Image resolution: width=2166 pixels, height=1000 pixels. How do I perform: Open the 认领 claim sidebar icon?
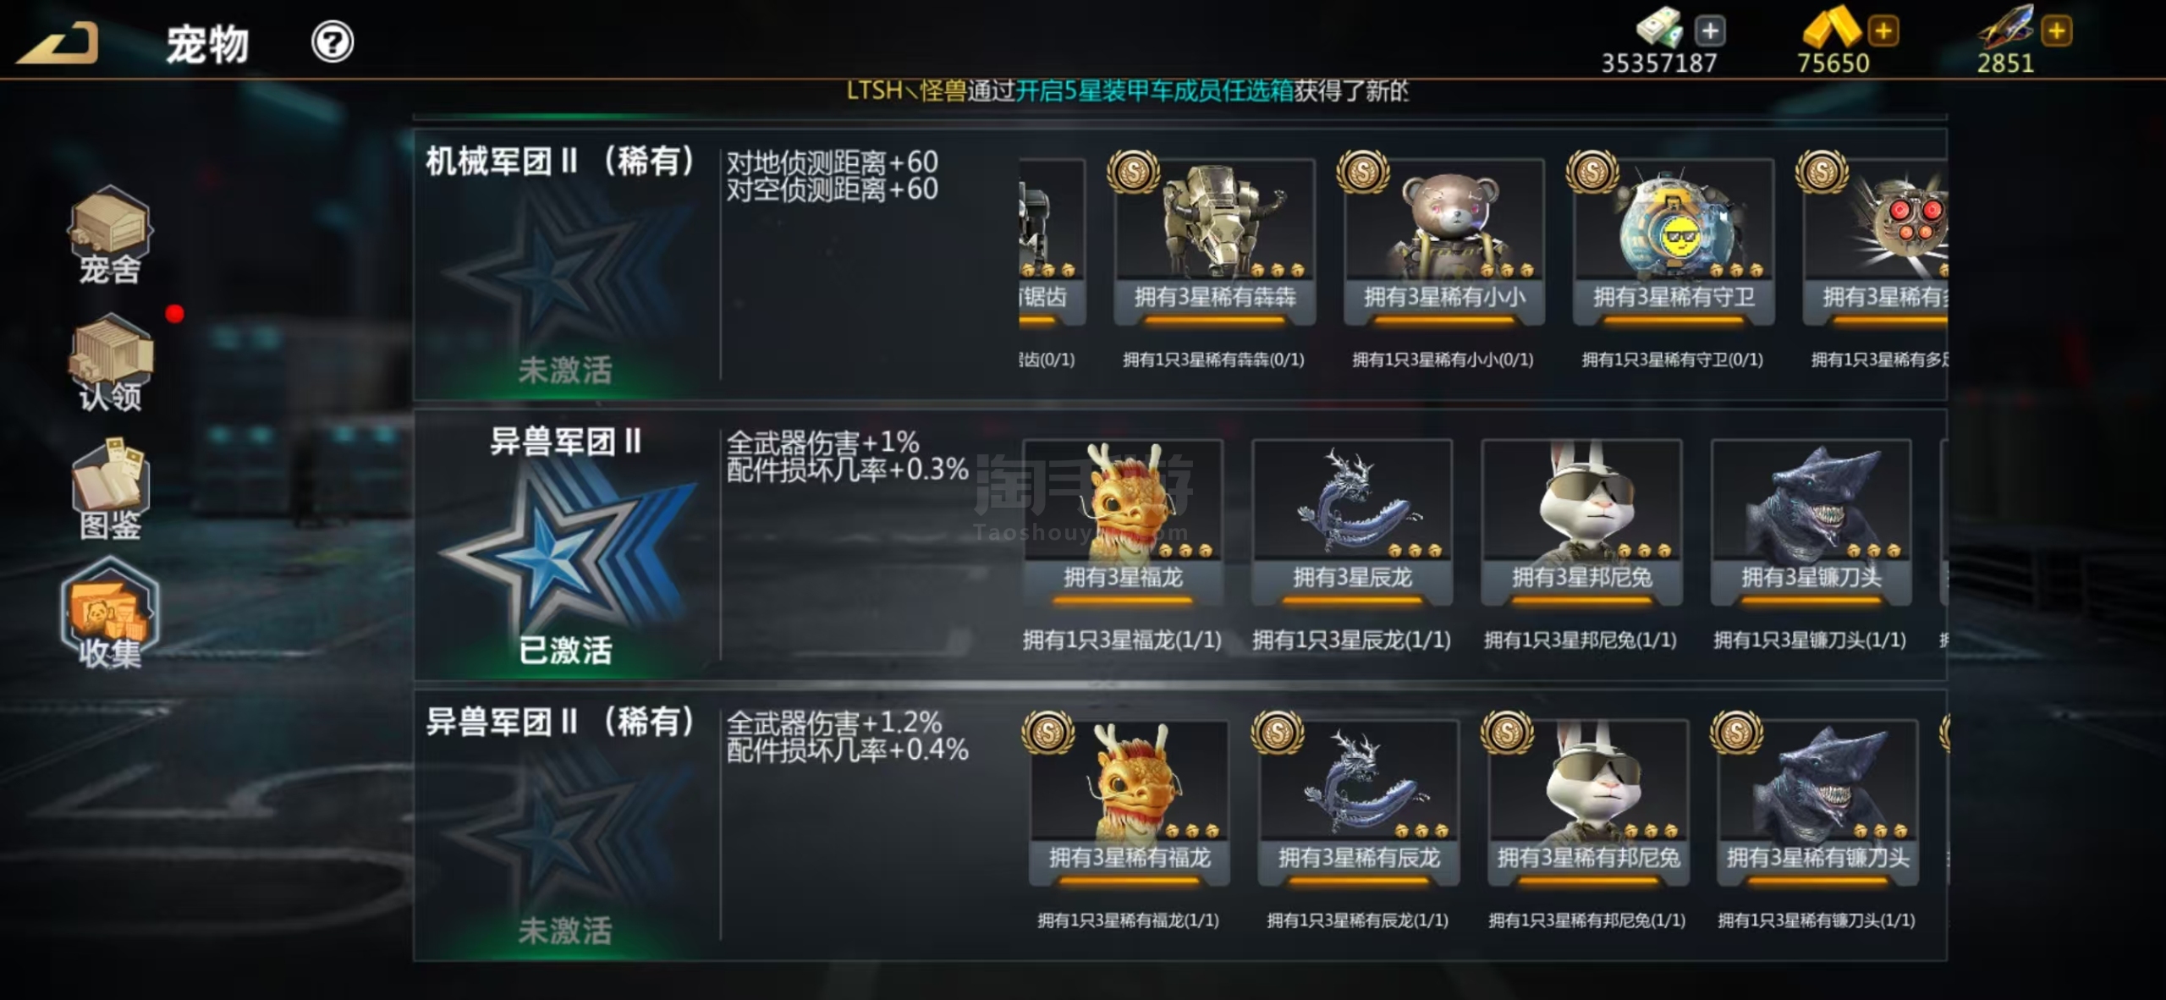coord(110,363)
